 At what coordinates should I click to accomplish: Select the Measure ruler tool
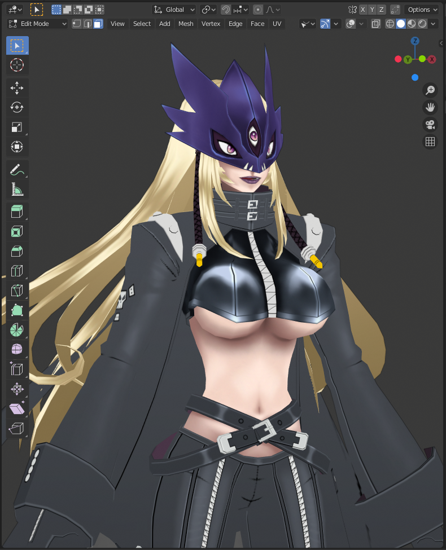click(x=17, y=190)
